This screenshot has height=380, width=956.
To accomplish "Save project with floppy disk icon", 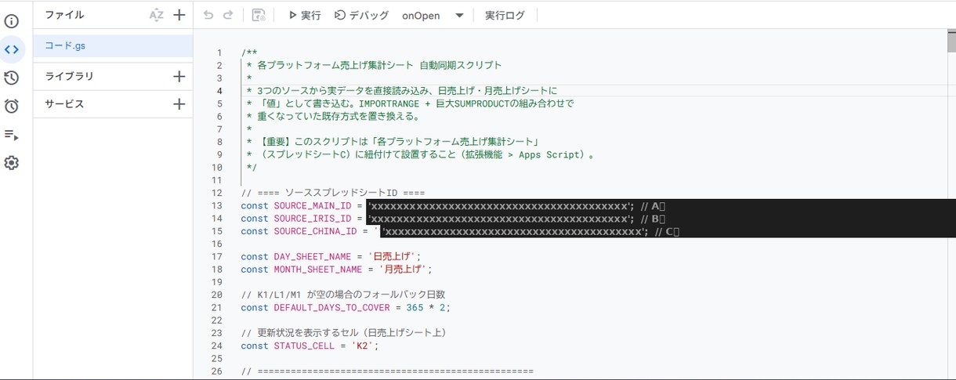I will pos(259,15).
